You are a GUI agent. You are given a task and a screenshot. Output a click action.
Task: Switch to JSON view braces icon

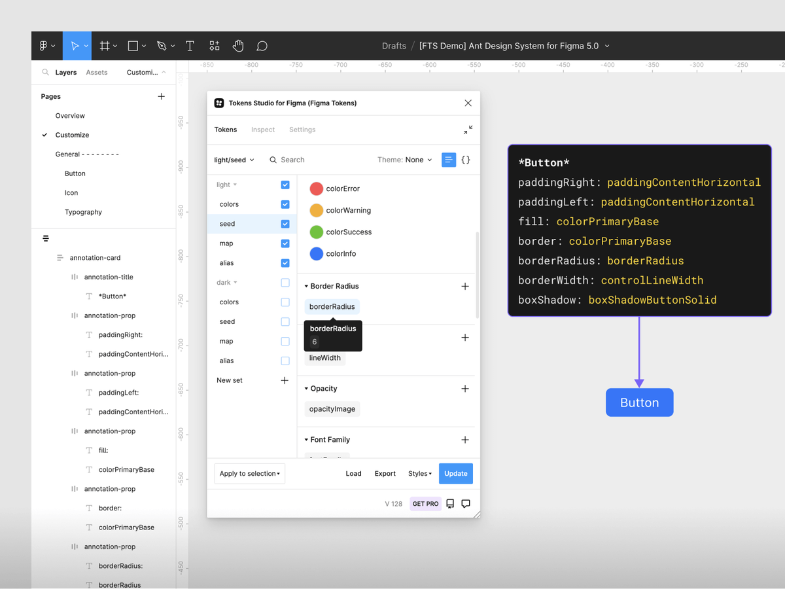tap(466, 160)
